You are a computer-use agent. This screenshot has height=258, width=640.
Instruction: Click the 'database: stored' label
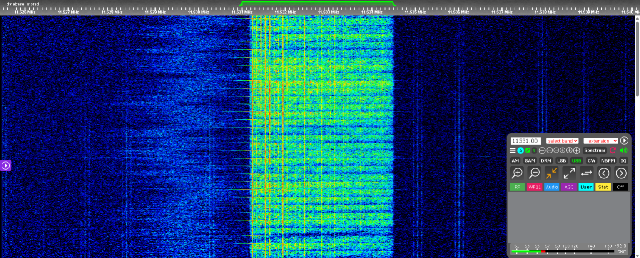click(22, 4)
